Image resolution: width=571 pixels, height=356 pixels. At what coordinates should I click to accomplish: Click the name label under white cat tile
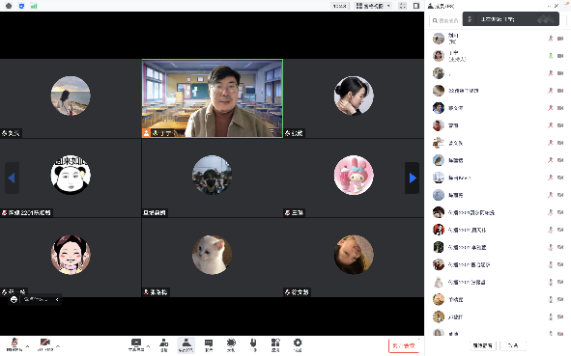click(156, 292)
